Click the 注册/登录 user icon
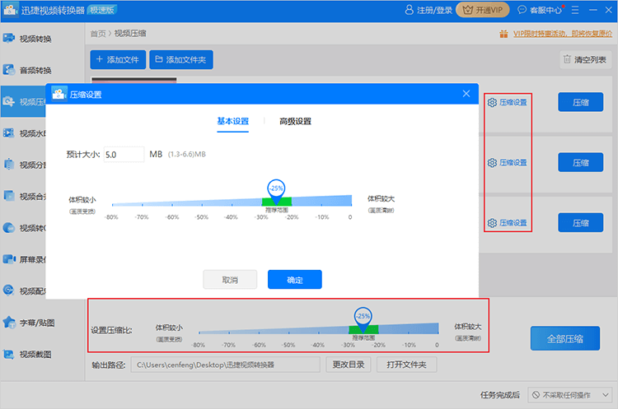The width and height of the screenshot is (618, 409). click(x=409, y=10)
